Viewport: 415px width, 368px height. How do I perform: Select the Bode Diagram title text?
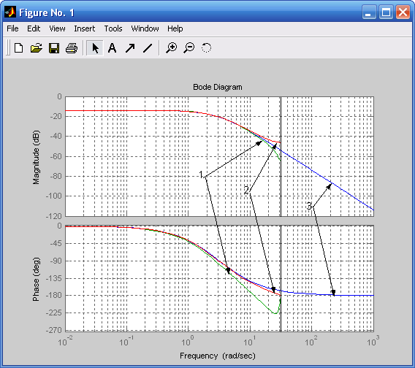[218, 87]
